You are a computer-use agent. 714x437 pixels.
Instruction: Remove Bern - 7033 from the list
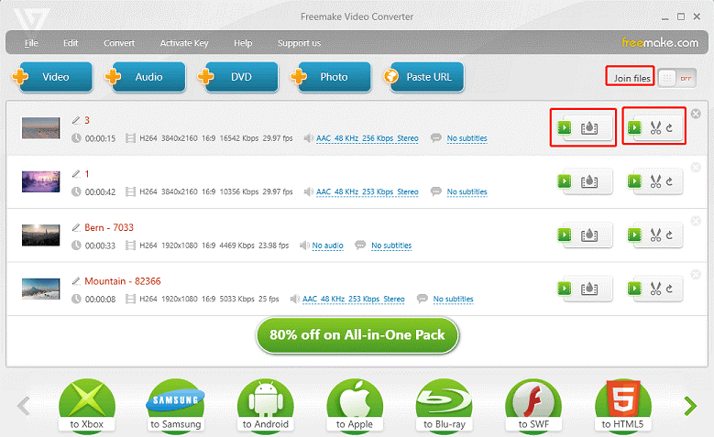click(x=696, y=221)
